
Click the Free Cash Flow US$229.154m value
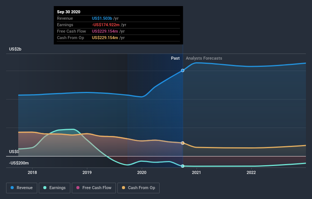coord(105,31)
